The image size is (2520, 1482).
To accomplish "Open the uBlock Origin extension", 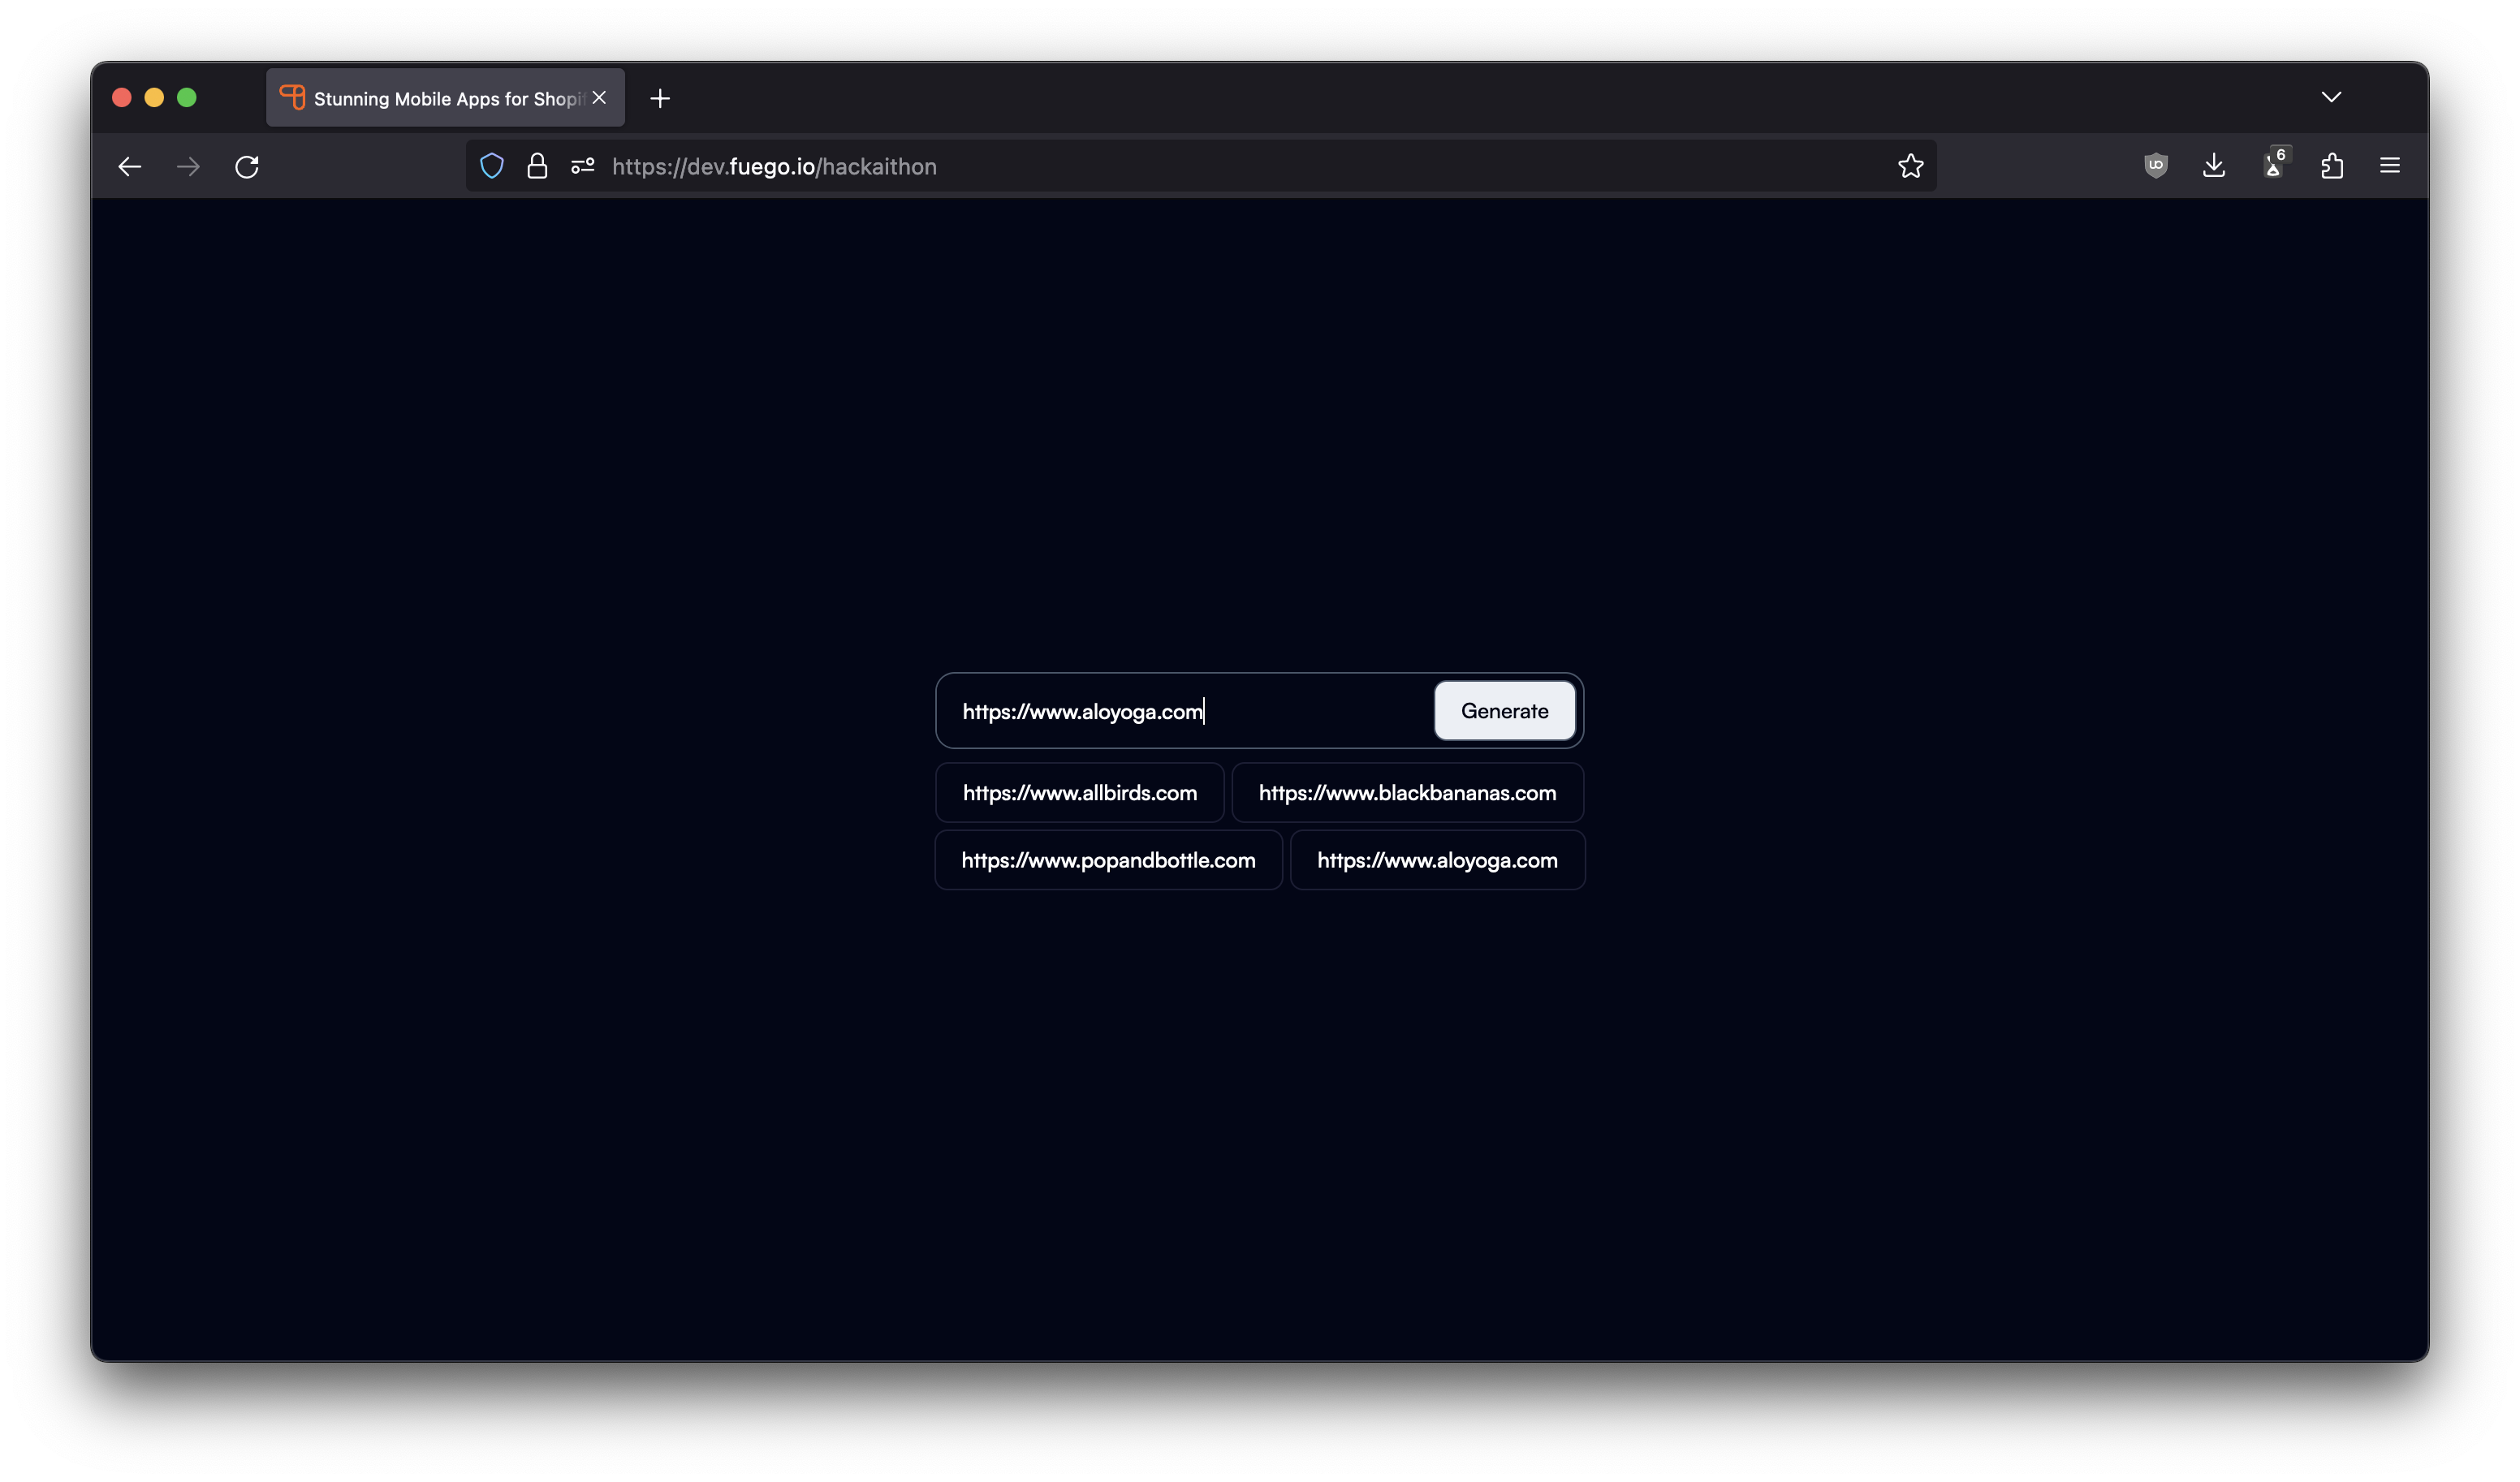I will 2155,166.
